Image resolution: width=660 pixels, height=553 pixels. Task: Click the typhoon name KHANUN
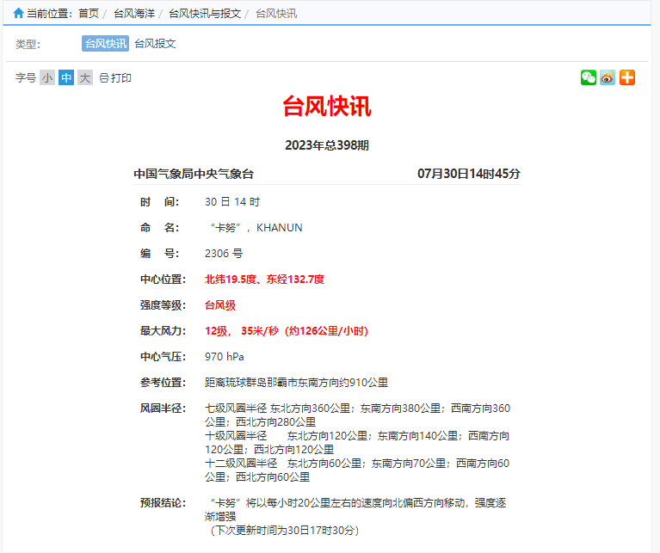tap(280, 228)
